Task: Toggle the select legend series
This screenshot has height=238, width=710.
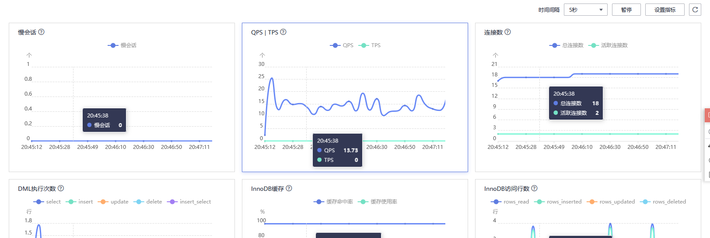Action: pyautogui.click(x=47, y=202)
